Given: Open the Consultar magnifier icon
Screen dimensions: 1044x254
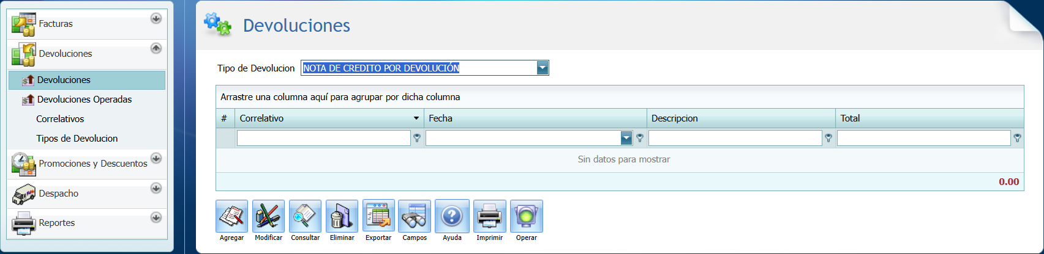Looking at the screenshot, I should click(305, 216).
